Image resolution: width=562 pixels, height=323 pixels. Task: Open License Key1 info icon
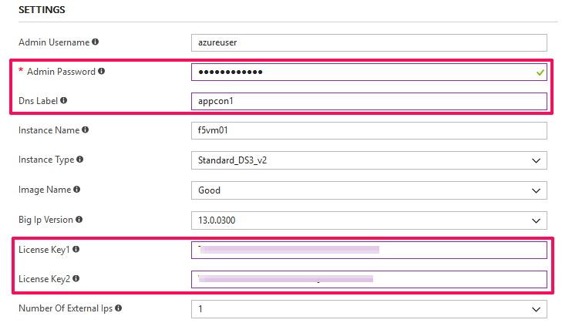pyautogui.click(x=76, y=249)
